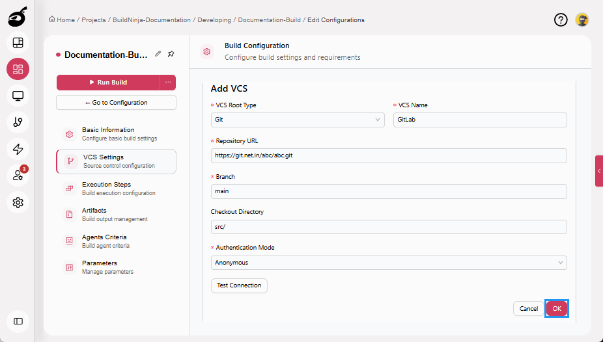The height and width of the screenshot is (342, 603).
Task: Click the pin icon beside the configuration name
Action: coord(171,54)
